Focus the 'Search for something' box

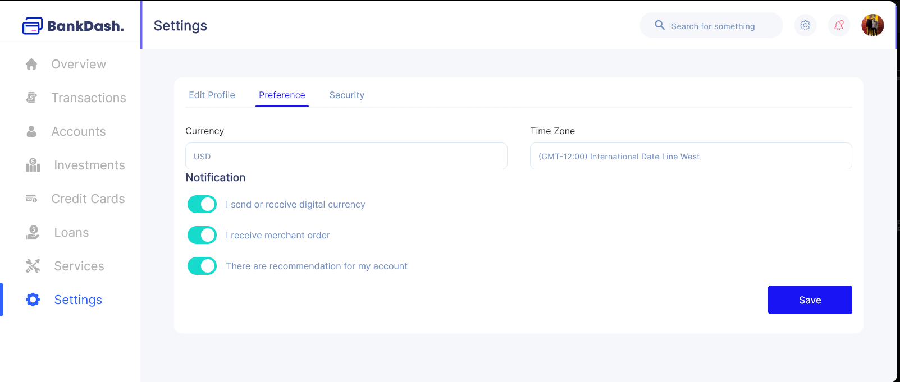pos(711,25)
